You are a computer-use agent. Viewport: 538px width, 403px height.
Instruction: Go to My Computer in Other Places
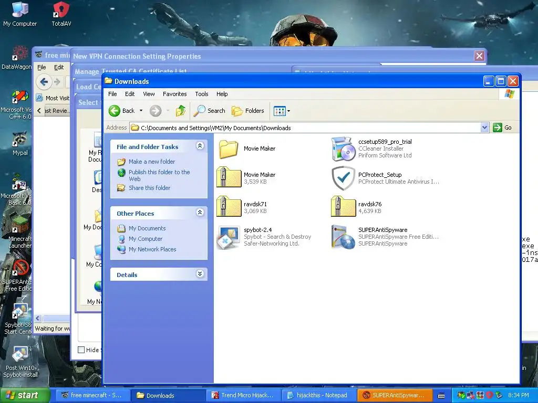point(146,239)
